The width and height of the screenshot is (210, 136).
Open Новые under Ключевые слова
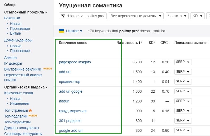pyautogui.click(x=16, y=99)
